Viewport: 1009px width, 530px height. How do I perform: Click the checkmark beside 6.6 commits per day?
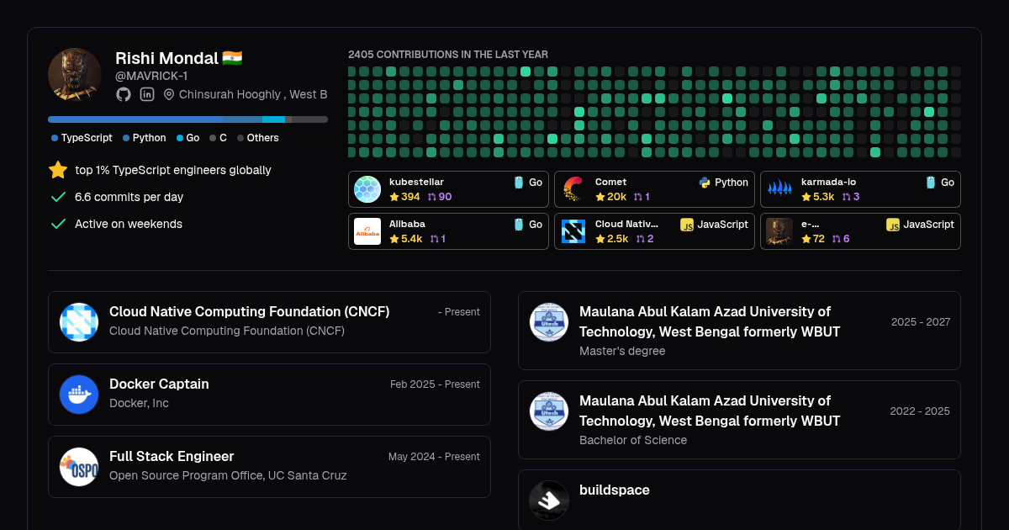tap(58, 197)
